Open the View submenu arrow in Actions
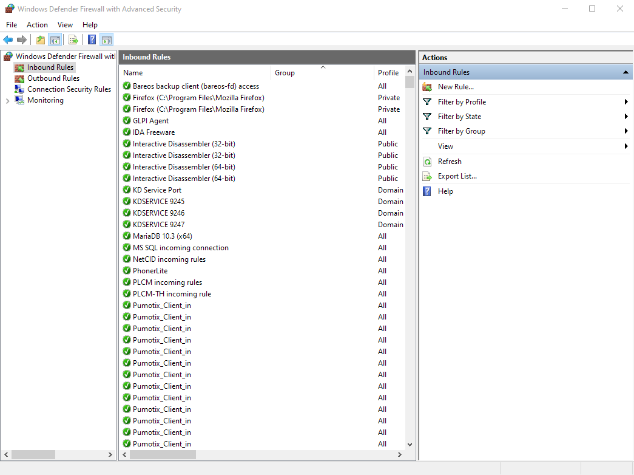The image size is (634, 475). point(626,146)
